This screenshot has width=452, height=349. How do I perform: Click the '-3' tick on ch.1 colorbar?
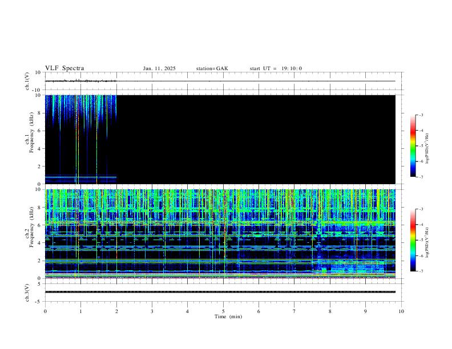tap(421, 115)
